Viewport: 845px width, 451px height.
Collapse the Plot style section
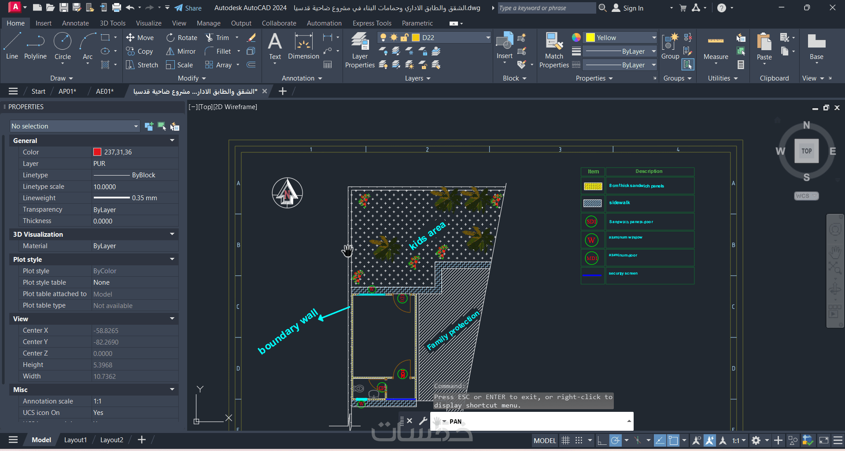(172, 259)
